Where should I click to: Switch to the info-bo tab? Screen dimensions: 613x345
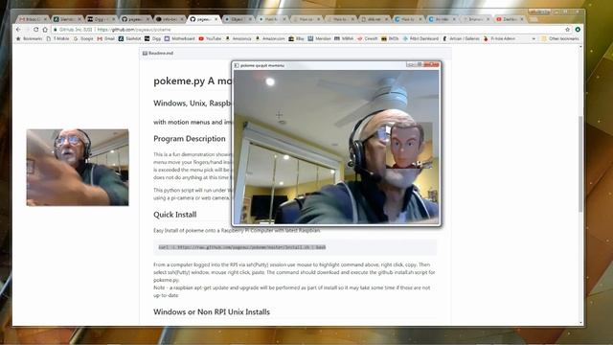click(169, 19)
